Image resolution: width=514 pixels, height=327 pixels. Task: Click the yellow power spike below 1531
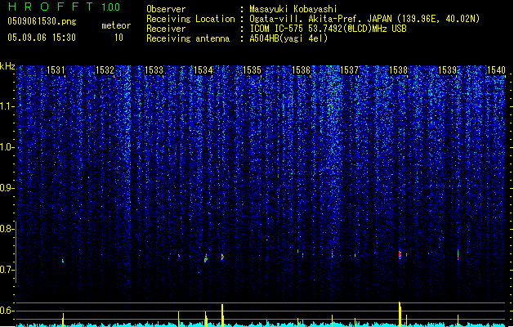[63, 320]
